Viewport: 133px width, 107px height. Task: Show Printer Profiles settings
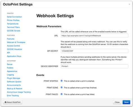tap(13, 20)
